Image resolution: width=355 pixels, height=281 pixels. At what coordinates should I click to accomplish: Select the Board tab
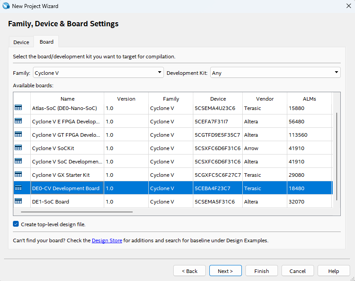click(x=46, y=42)
